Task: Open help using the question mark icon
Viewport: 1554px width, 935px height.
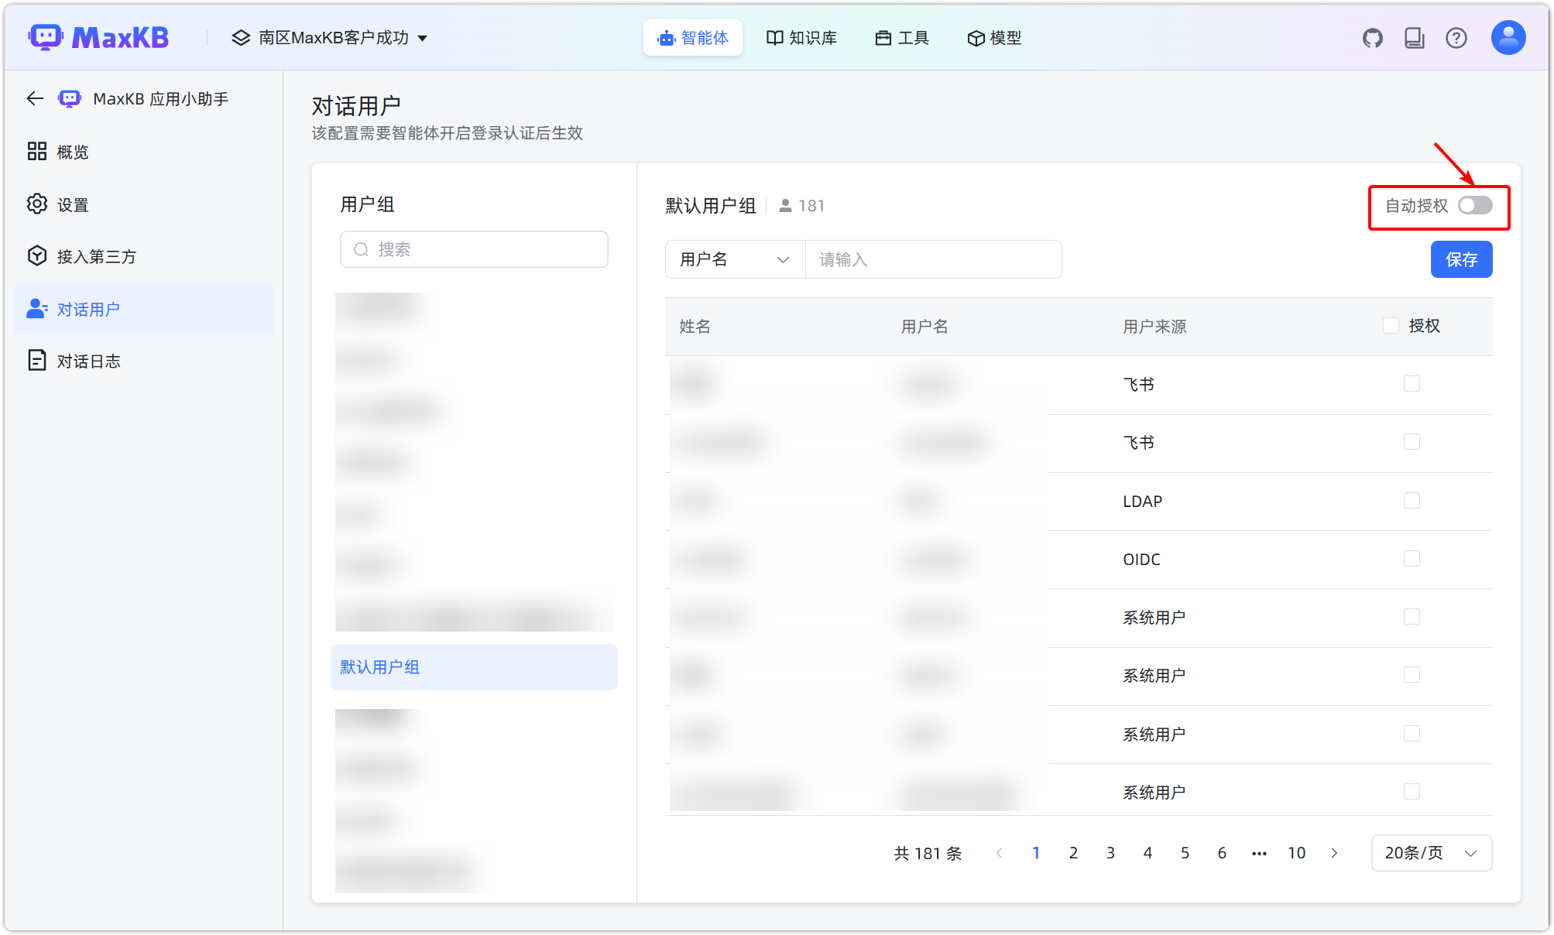Action: point(1456,37)
